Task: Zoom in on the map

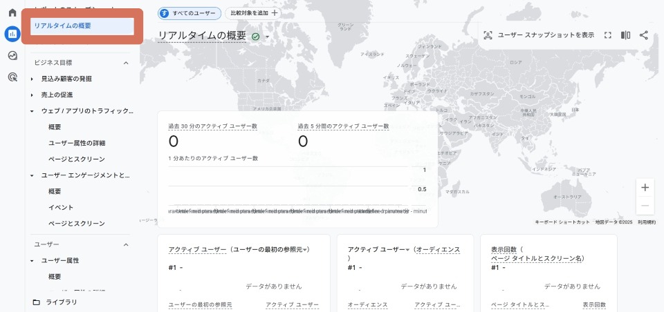Action: pos(645,187)
